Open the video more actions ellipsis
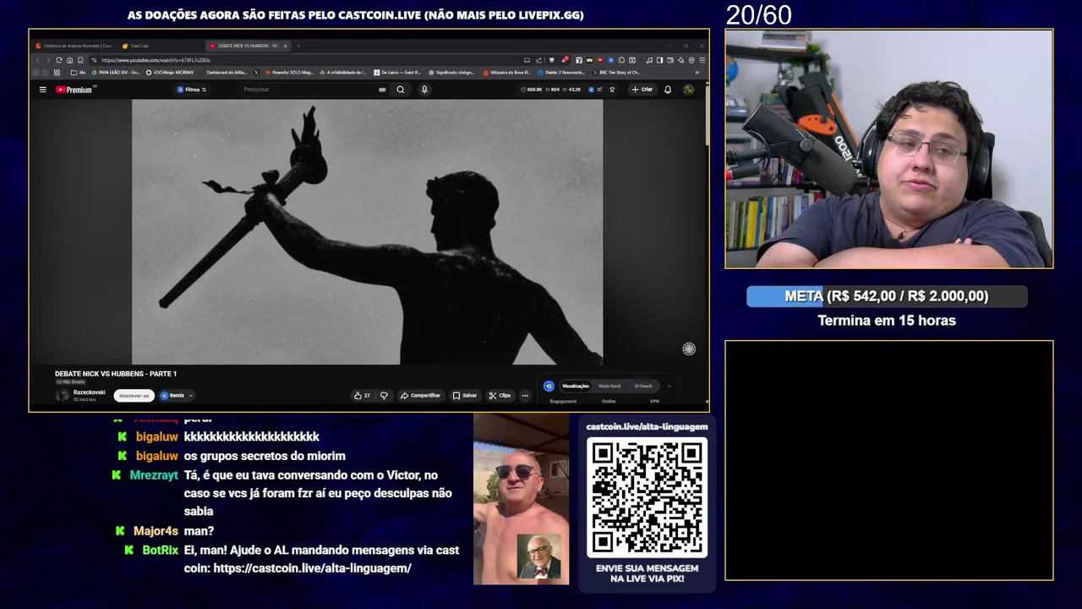1082x609 pixels. (525, 395)
